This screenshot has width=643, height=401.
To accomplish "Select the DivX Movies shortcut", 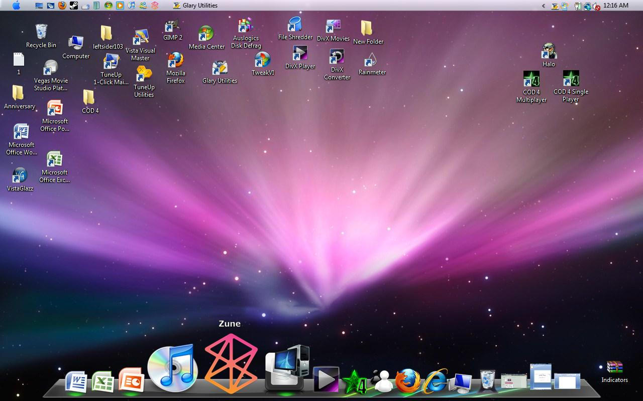I will tap(333, 31).
